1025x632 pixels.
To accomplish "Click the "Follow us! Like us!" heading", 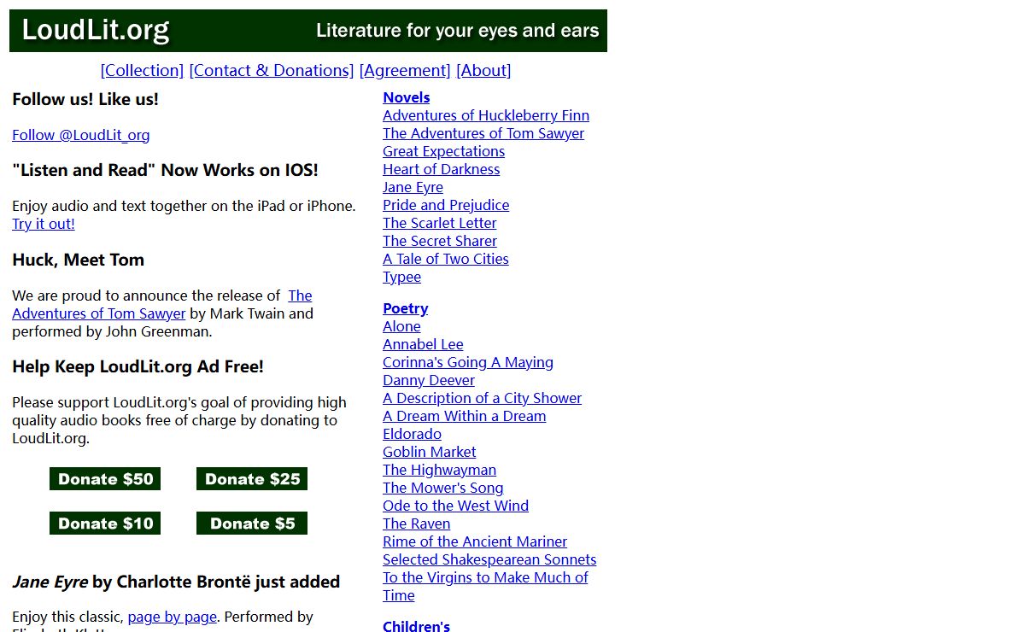I will pyautogui.click(x=85, y=99).
